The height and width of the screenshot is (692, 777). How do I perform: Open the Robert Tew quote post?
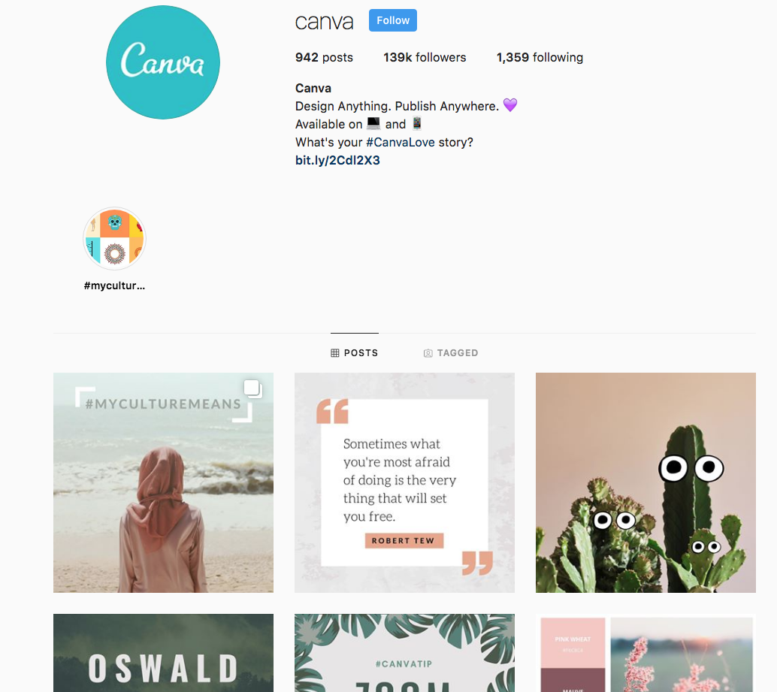point(404,482)
